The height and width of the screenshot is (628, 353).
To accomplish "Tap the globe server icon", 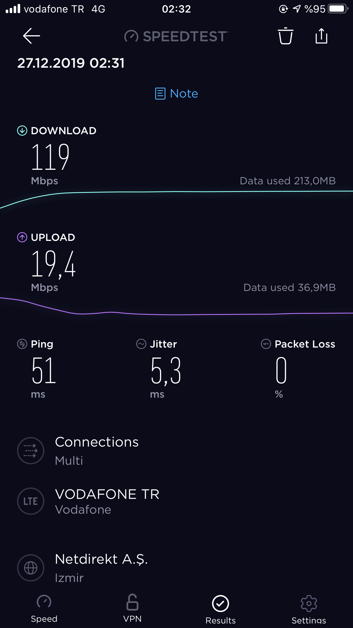I will [x=31, y=568].
